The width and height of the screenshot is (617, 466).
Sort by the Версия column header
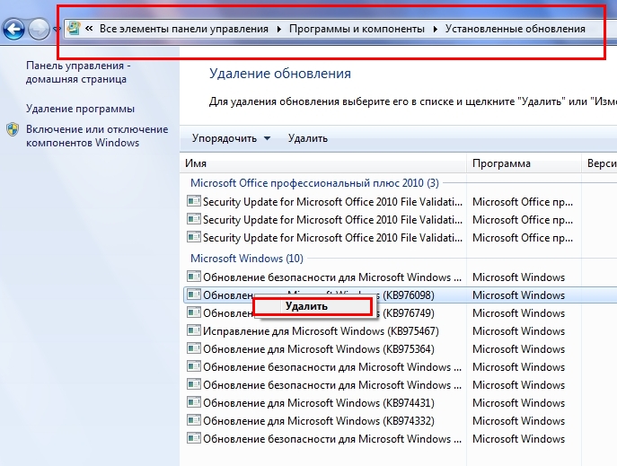coord(599,163)
